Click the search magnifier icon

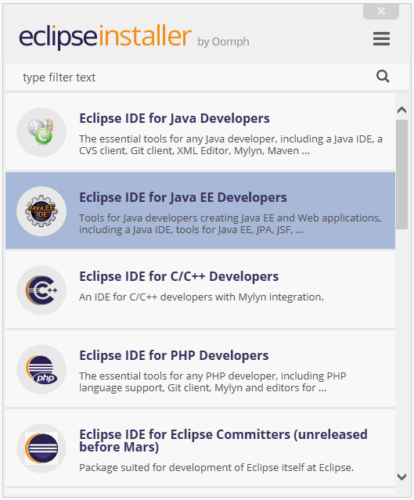(383, 77)
